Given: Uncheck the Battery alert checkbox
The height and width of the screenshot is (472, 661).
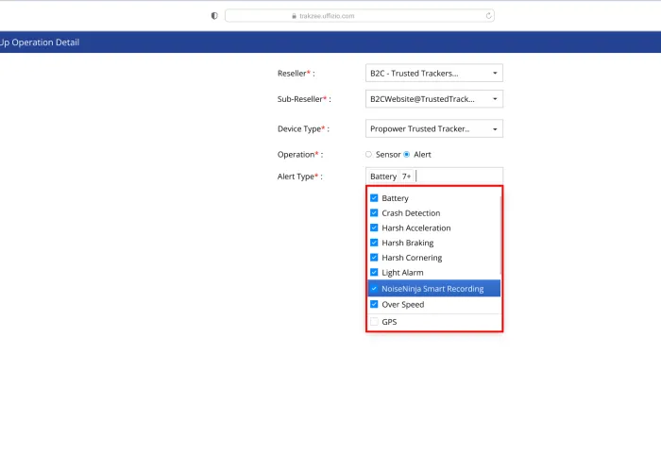Looking at the screenshot, I should coord(374,198).
